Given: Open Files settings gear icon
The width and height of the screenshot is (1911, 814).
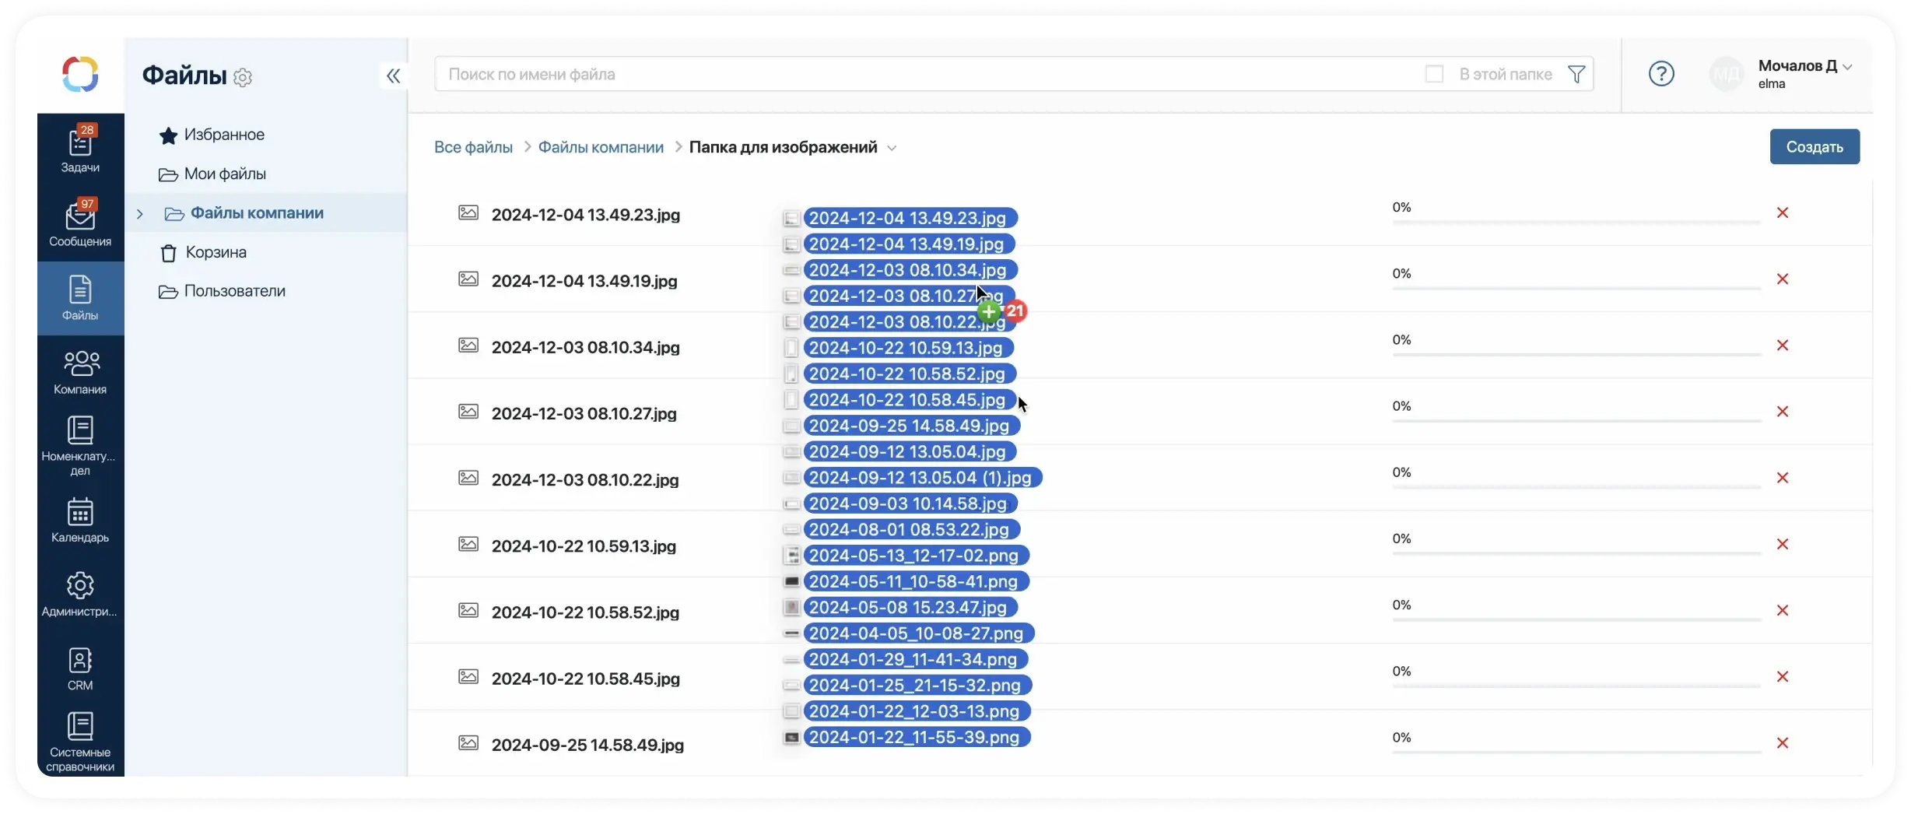Looking at the screenshot, I should [243, 78].
